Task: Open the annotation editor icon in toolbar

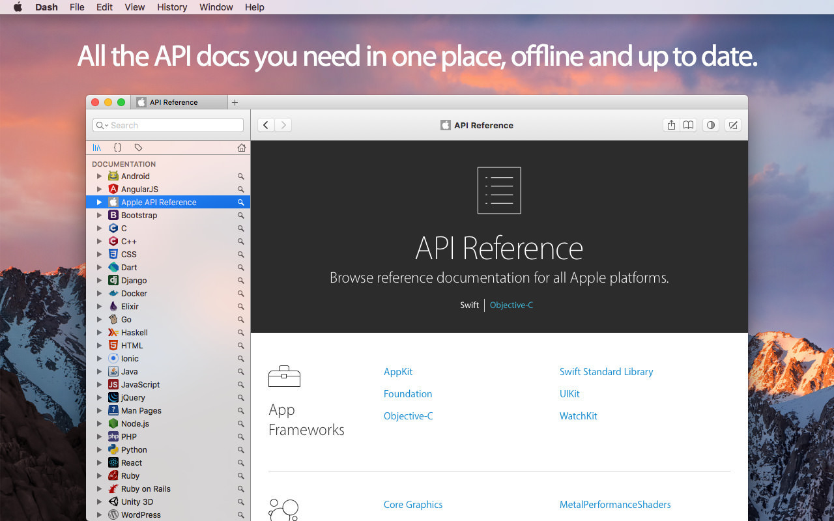Action: tap(732, 125)
